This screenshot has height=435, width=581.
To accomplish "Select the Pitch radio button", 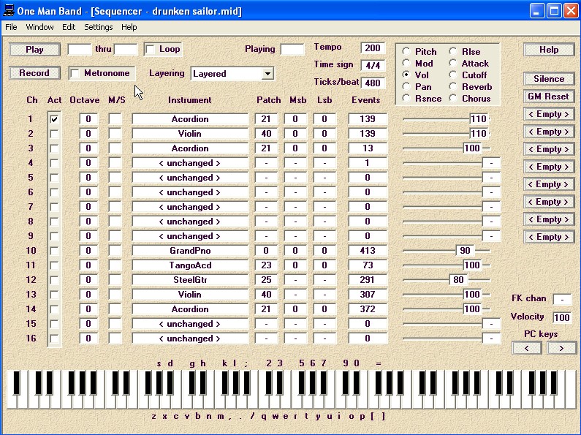I will 406,51.
